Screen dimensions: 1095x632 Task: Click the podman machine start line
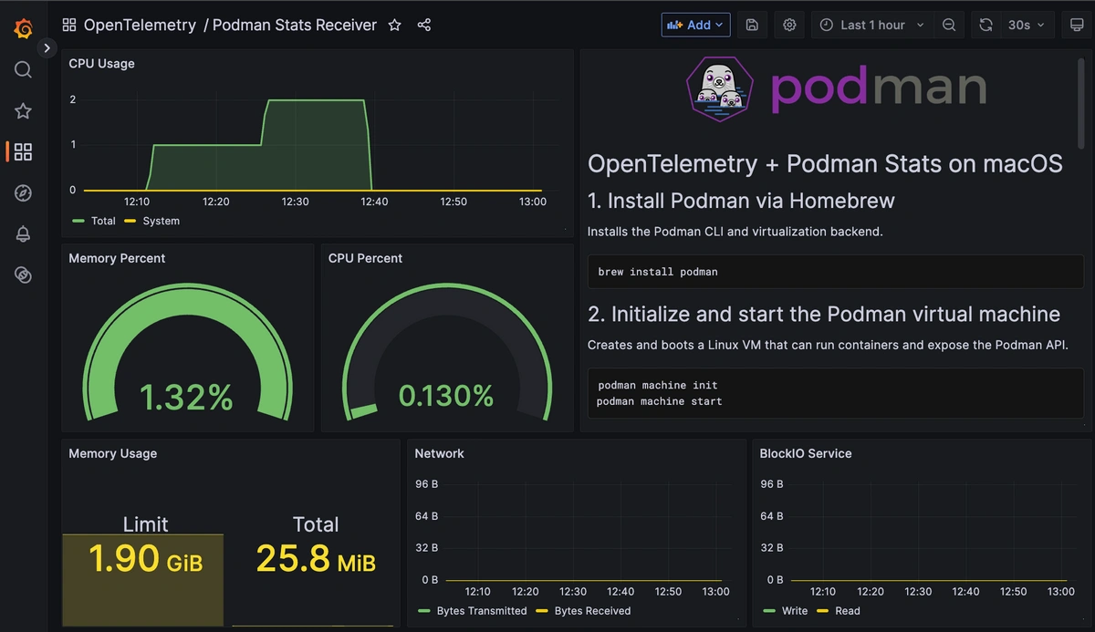point(659,401)
